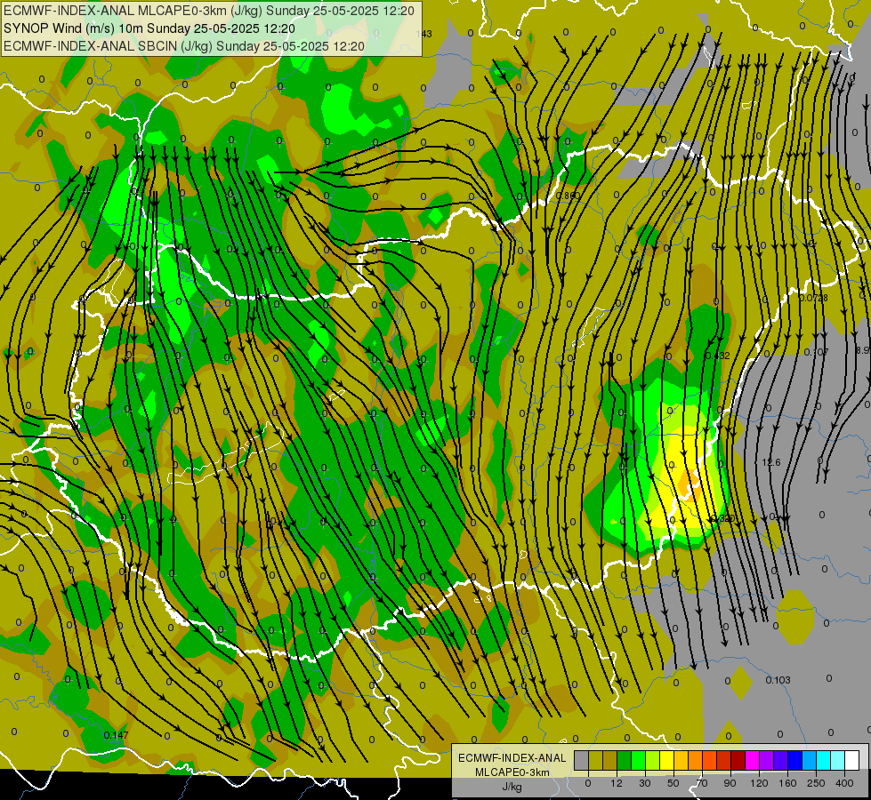Click the 0 tick label on the color scale
The width and height of the screenshot is (871, 800).
[x=588, y=783]
